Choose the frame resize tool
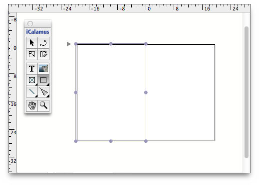 pyautogui.click(x=32, y=54)
